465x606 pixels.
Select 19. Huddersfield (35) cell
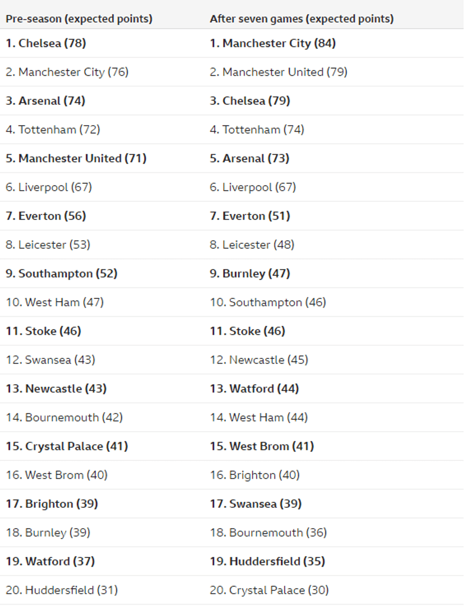[x=268, y=561]
